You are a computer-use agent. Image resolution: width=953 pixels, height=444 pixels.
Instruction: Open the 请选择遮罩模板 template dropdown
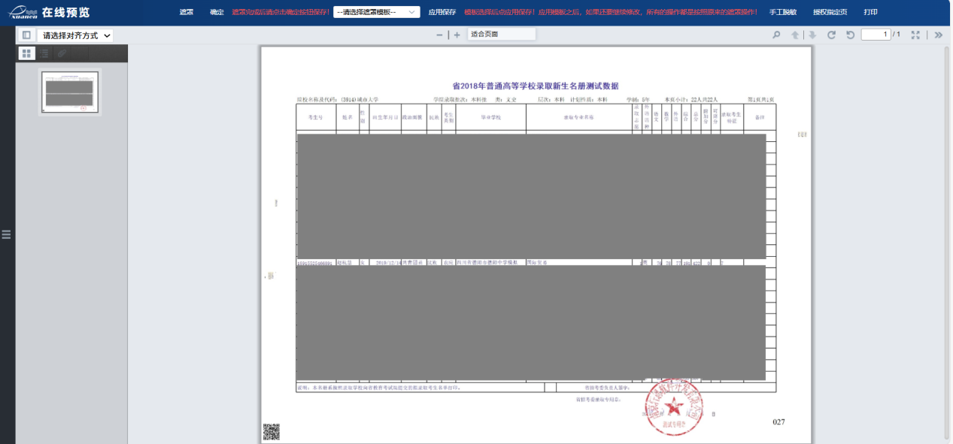click(x=376, y=12)
